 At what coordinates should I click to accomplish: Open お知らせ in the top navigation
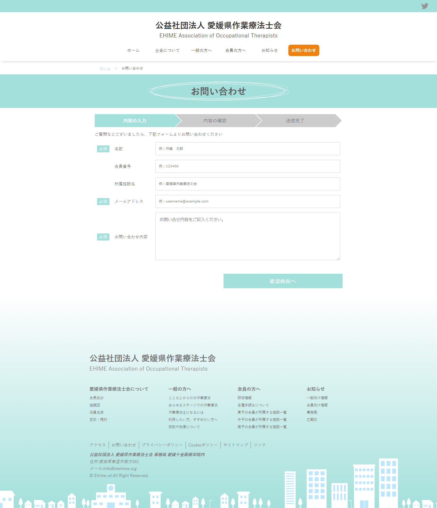(x=269, y=50)
